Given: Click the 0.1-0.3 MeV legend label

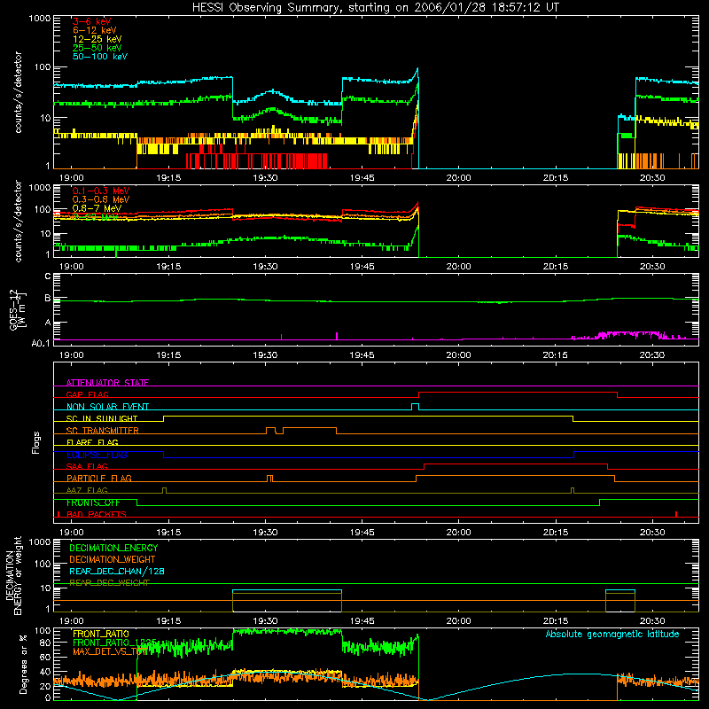Looking at the screenshot, I should click(101, 191).
